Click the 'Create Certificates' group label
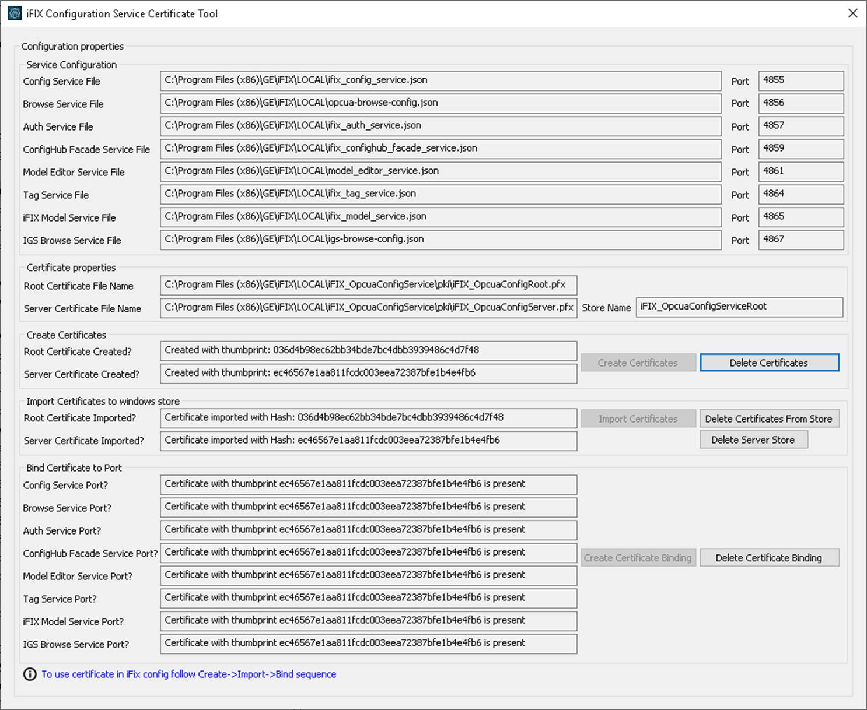 click(67, 335)
